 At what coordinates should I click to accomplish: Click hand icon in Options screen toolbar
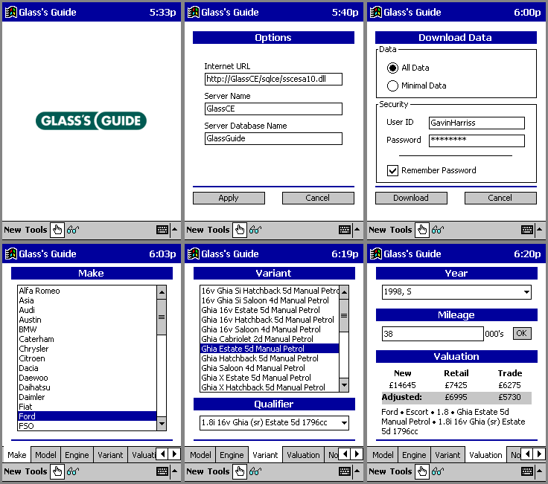pos(240,230)
